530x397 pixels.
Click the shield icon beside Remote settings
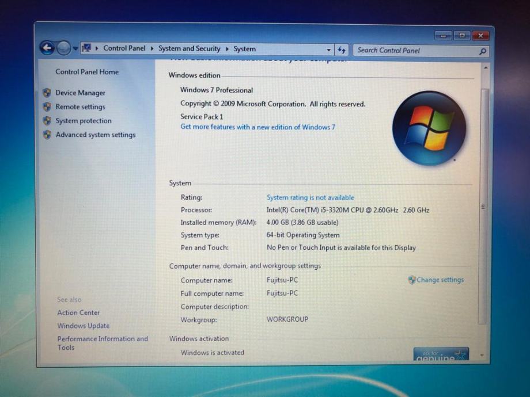(x=47, y=106)
